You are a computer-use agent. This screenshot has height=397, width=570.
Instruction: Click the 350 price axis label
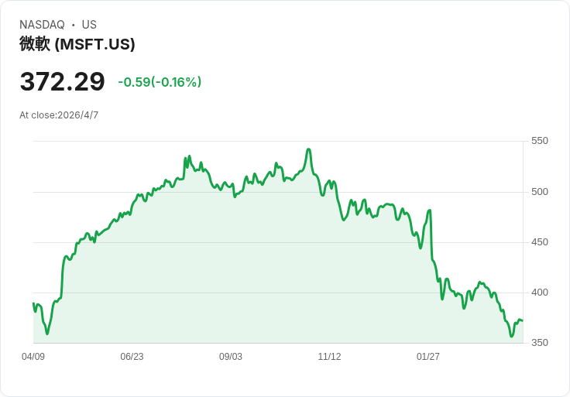(x=540, y=343)
